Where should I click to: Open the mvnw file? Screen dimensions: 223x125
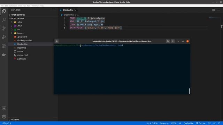point(20,51)
